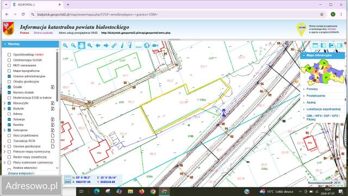
Task: Uncheck the Budynki layer checkbox
Action: tap(9, 109)
